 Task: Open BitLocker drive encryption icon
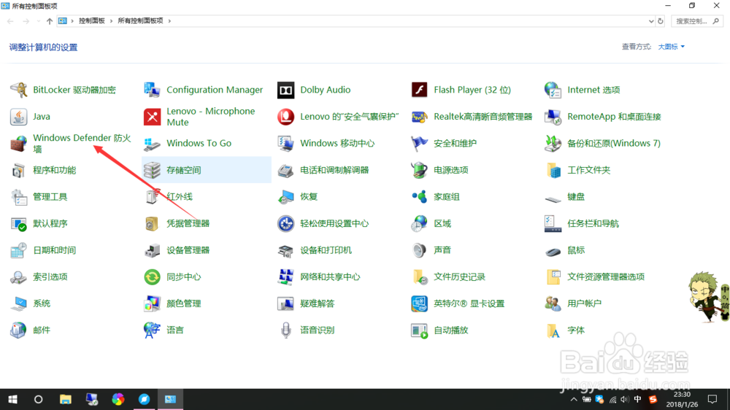[19, 90]
